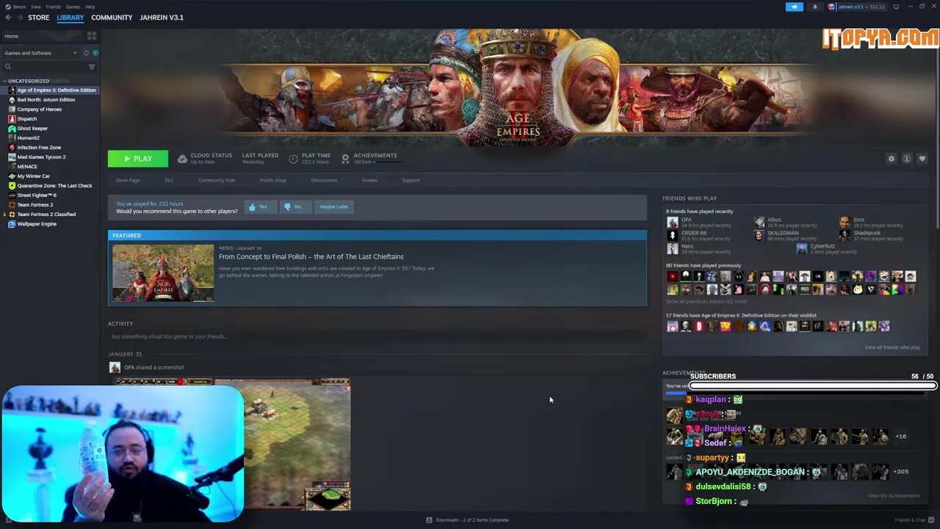Open the library collections grid view icon
940x529 pixels.
pos(92,35)
